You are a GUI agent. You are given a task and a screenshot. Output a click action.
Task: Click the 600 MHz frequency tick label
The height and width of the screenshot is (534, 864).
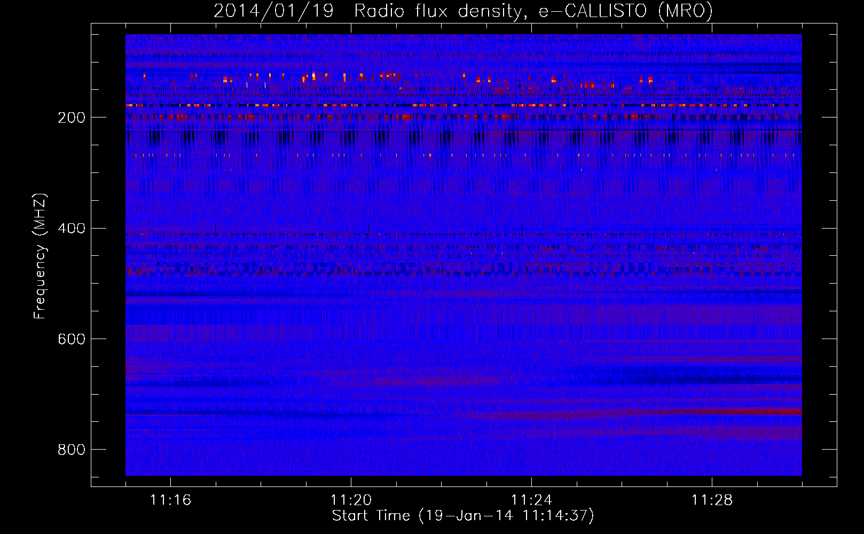[x=72, y=339]
